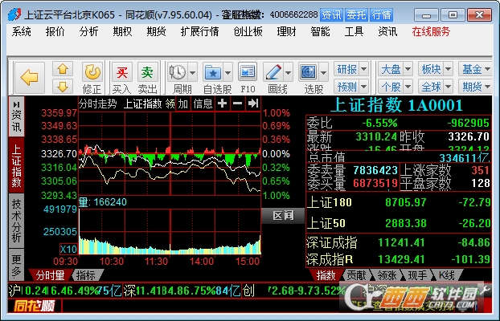The image size is (500, 321).
Task: Select the 贡献 tab
Action: (356, 275)
